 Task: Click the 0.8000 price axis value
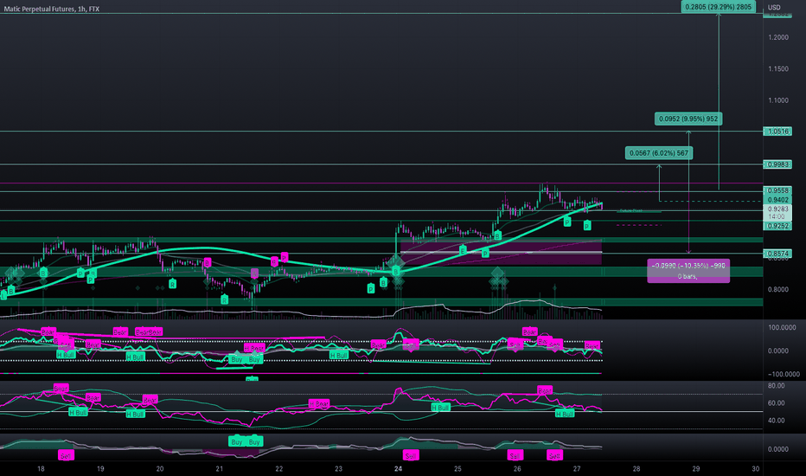(x=777, y=290)
